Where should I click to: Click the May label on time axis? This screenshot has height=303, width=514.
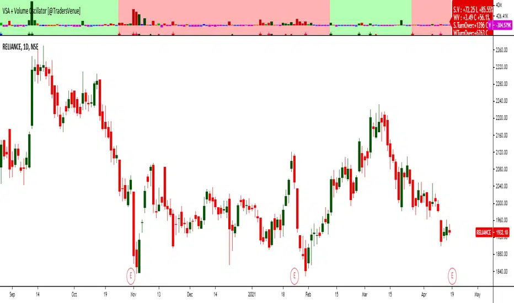[x=477, y=295]
